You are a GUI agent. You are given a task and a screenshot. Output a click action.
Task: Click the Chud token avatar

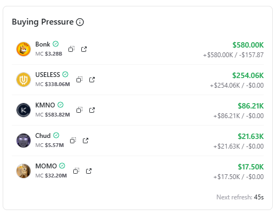[24, 141]
